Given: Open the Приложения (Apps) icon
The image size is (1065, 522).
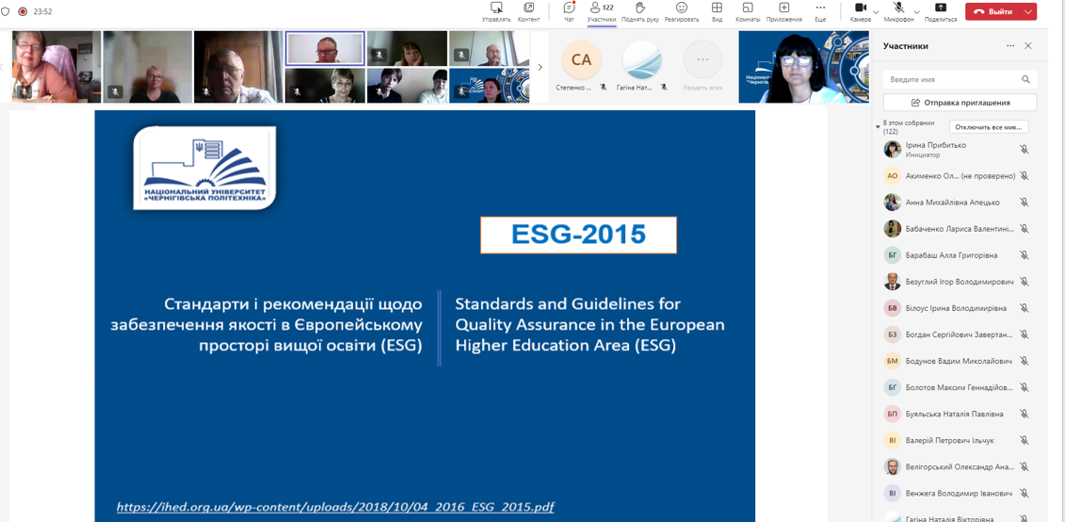Looking at the screenshot, I should [783, 8].
